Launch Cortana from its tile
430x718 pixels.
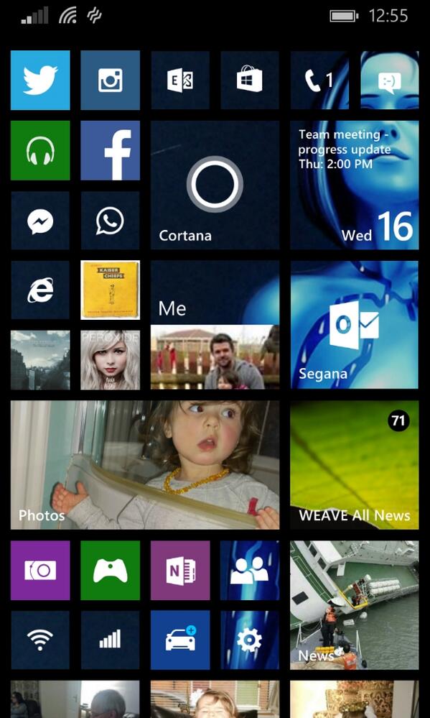215,185
